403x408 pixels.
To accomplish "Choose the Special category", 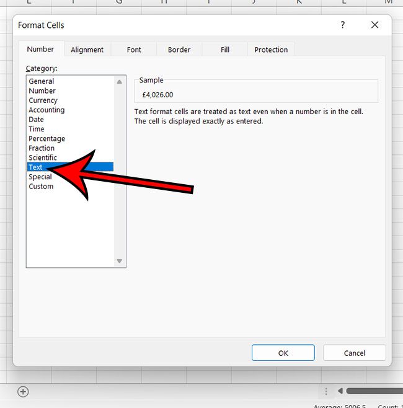I will pyautogui.click(x=40, y=177).
